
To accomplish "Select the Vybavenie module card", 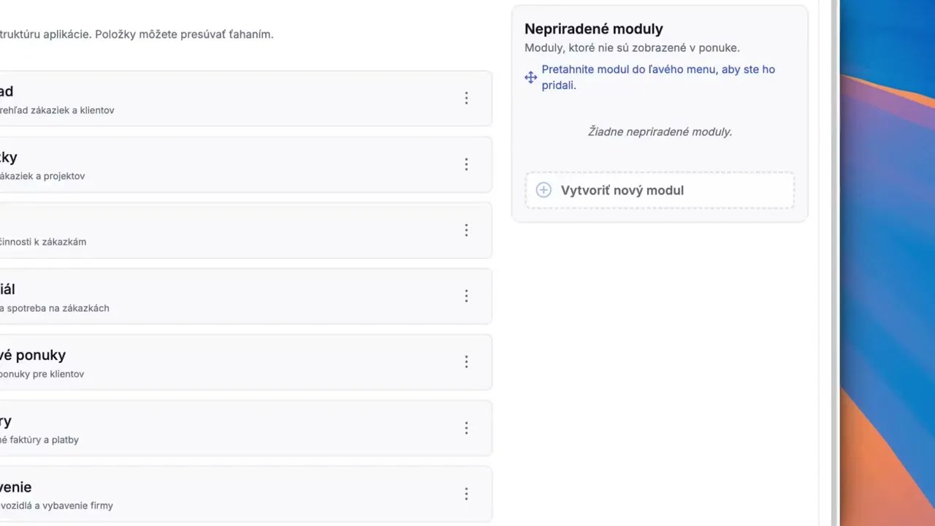I will (x=219, y=494).
